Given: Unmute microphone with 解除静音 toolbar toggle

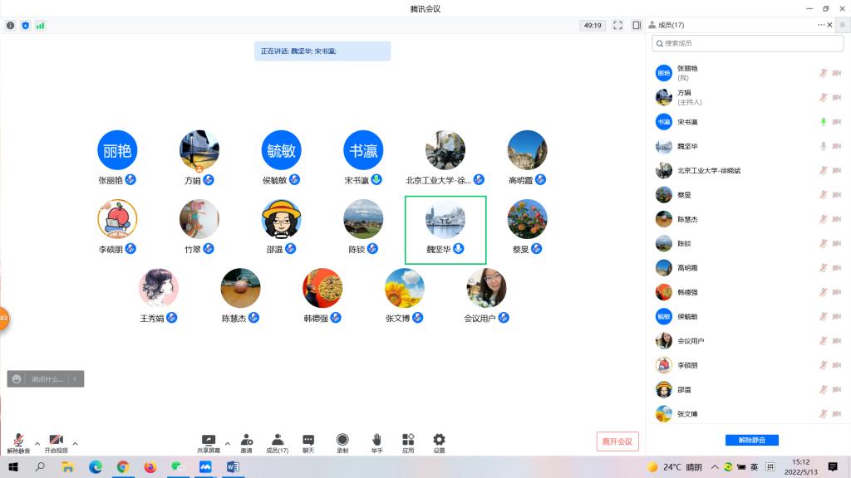Looking at the screenshot, I should pos(18,441).
